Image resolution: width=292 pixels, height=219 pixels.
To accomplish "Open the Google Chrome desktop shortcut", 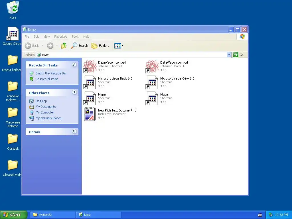I will (12, 36).
